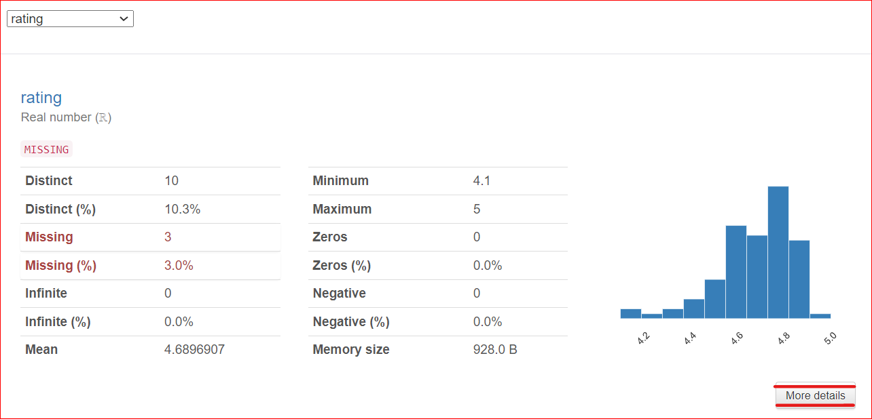Click the Minimum value 4.1
The image size is (872, 419).
click(482, 181)
